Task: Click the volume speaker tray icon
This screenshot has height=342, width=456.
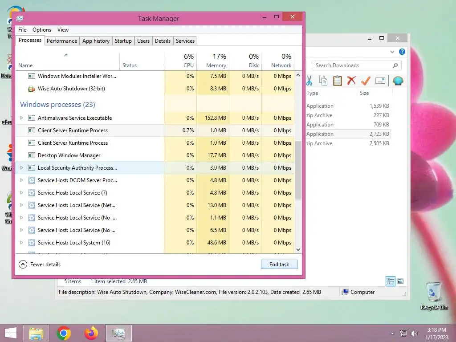Action: click(414, 334)
